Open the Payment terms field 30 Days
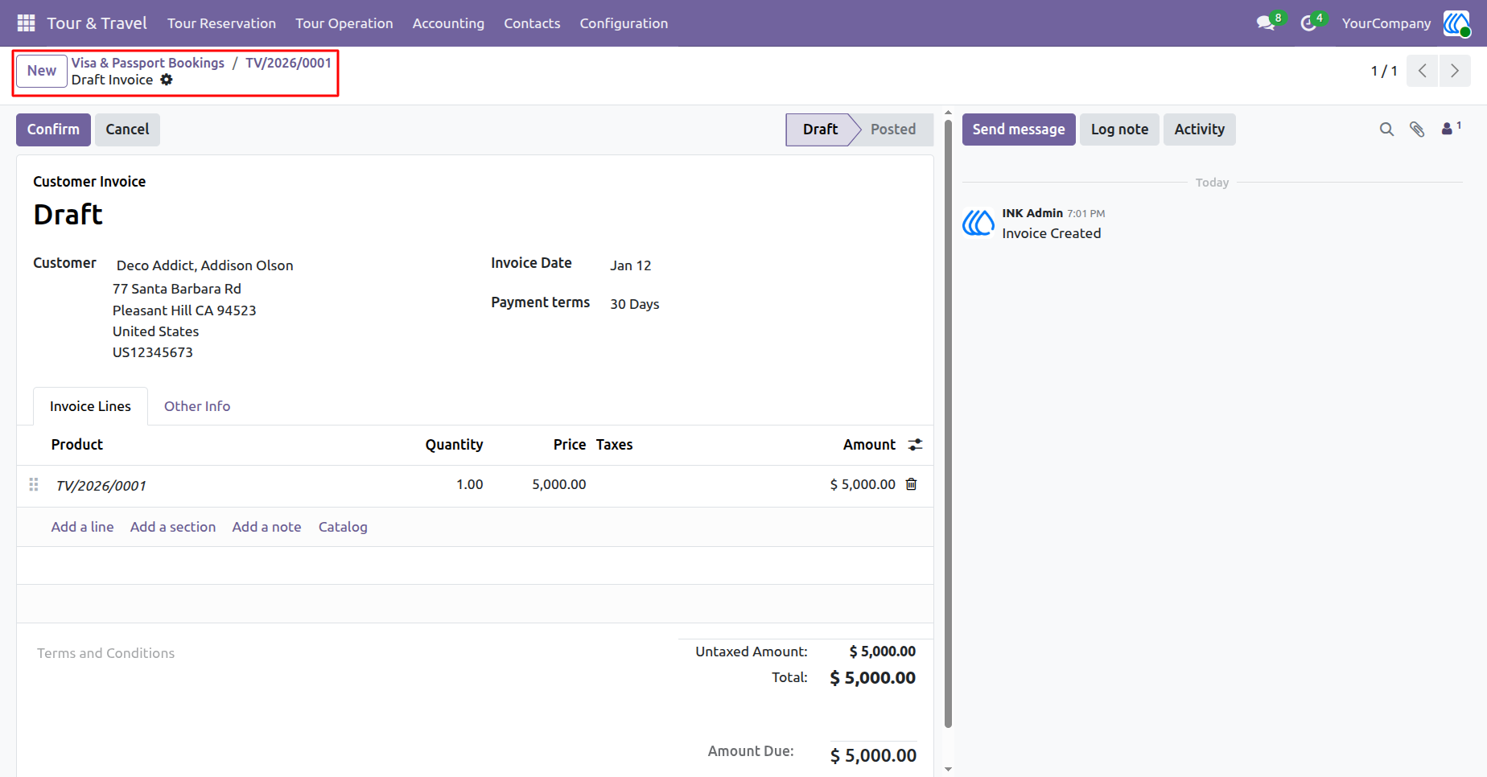This screenshot has height=777, width=1487. tap(634, 304)
